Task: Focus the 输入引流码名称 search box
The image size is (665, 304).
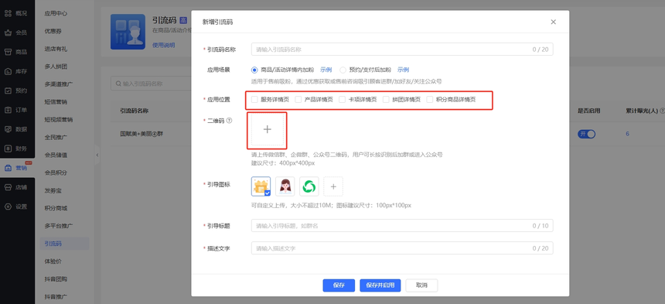Action: click(151, 84)
